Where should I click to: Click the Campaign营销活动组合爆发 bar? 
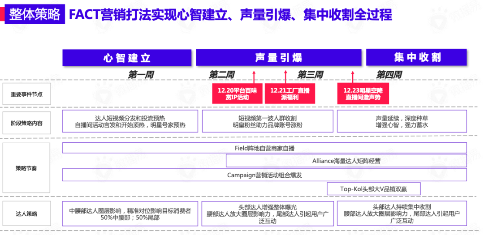[x=264, y=175]
